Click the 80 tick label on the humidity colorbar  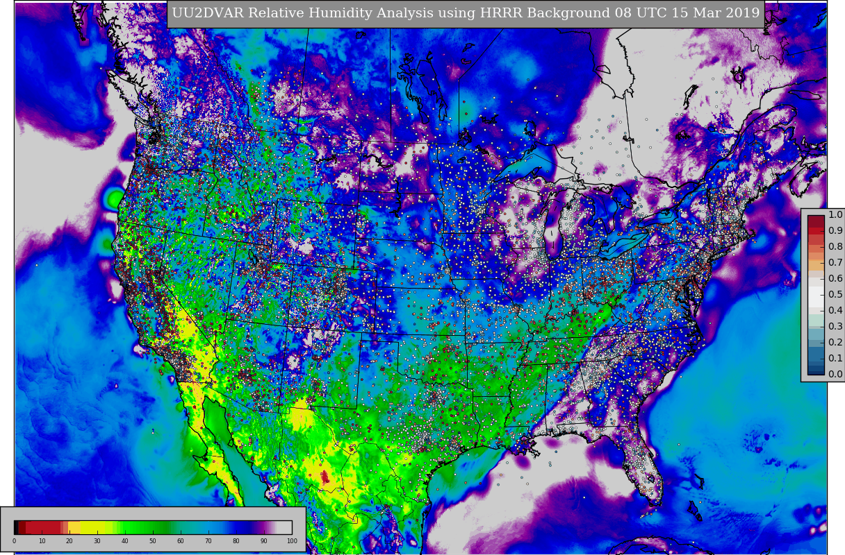click(236, 540)
